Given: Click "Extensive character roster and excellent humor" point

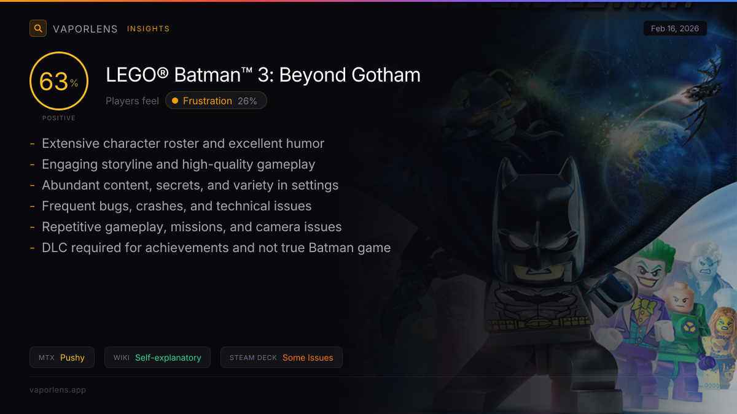Looking at the screenshot, I should click(182, 144).
